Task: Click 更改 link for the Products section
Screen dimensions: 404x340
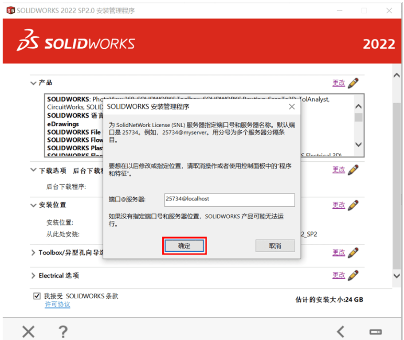Action: tap(338, 83)
